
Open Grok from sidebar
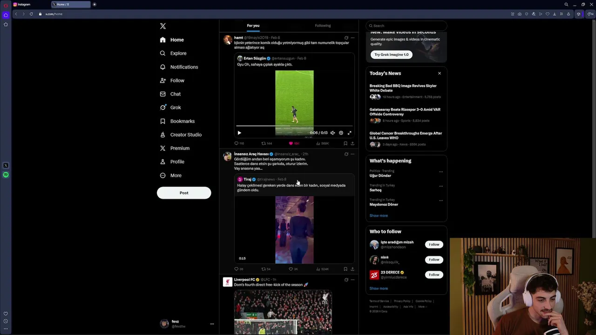coord(170,107)
